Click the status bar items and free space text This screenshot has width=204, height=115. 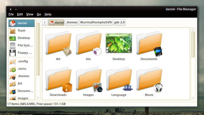tap(37, 104)
